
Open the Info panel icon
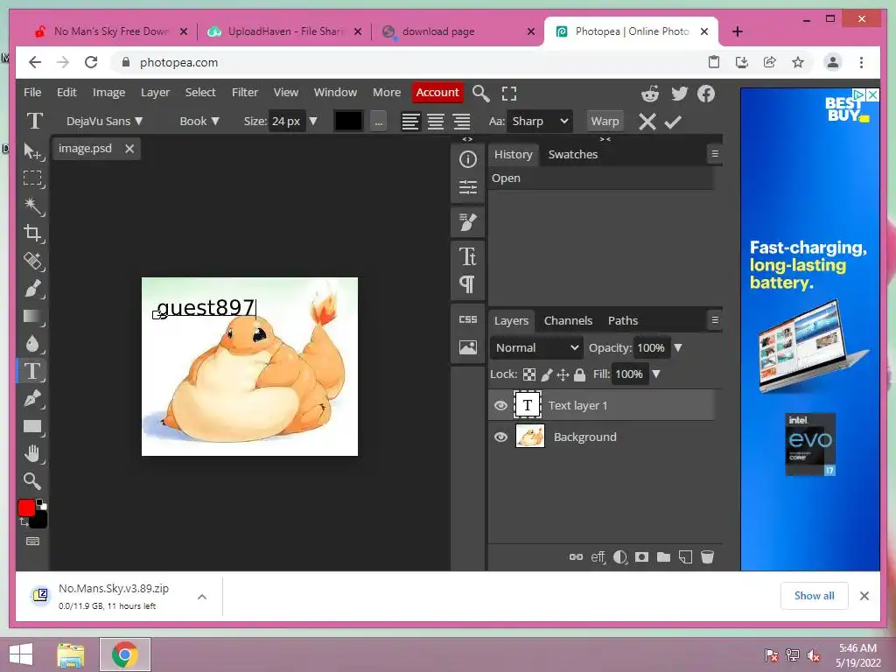point(468,159)
